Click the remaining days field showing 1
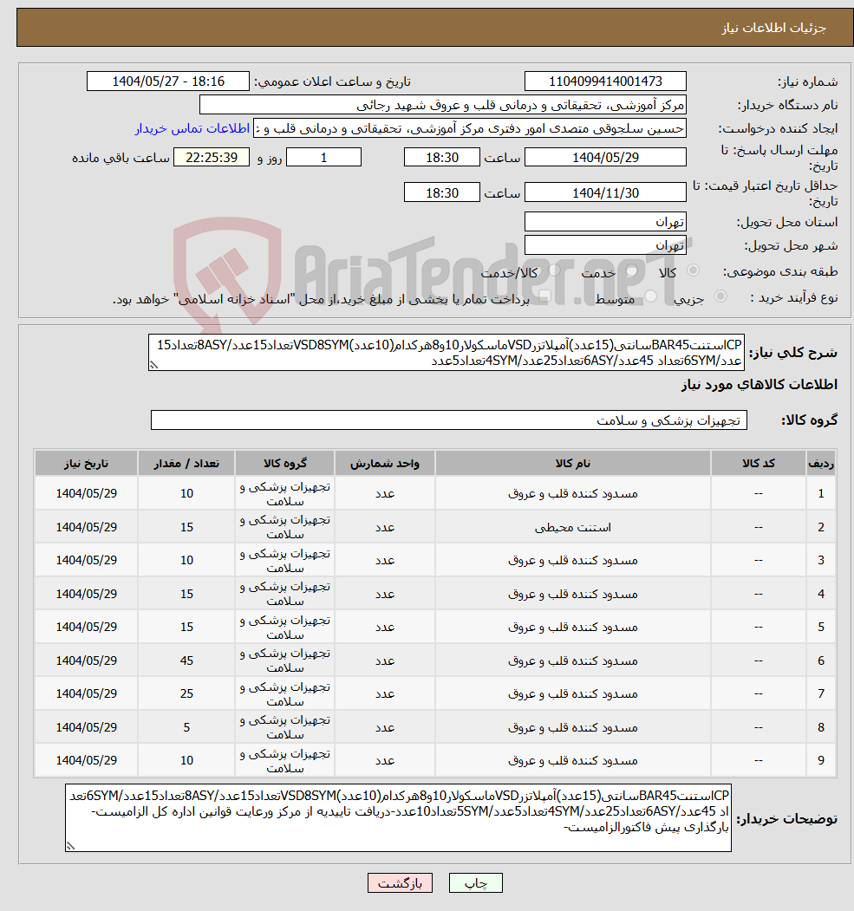854x911 pixels. 324,158
